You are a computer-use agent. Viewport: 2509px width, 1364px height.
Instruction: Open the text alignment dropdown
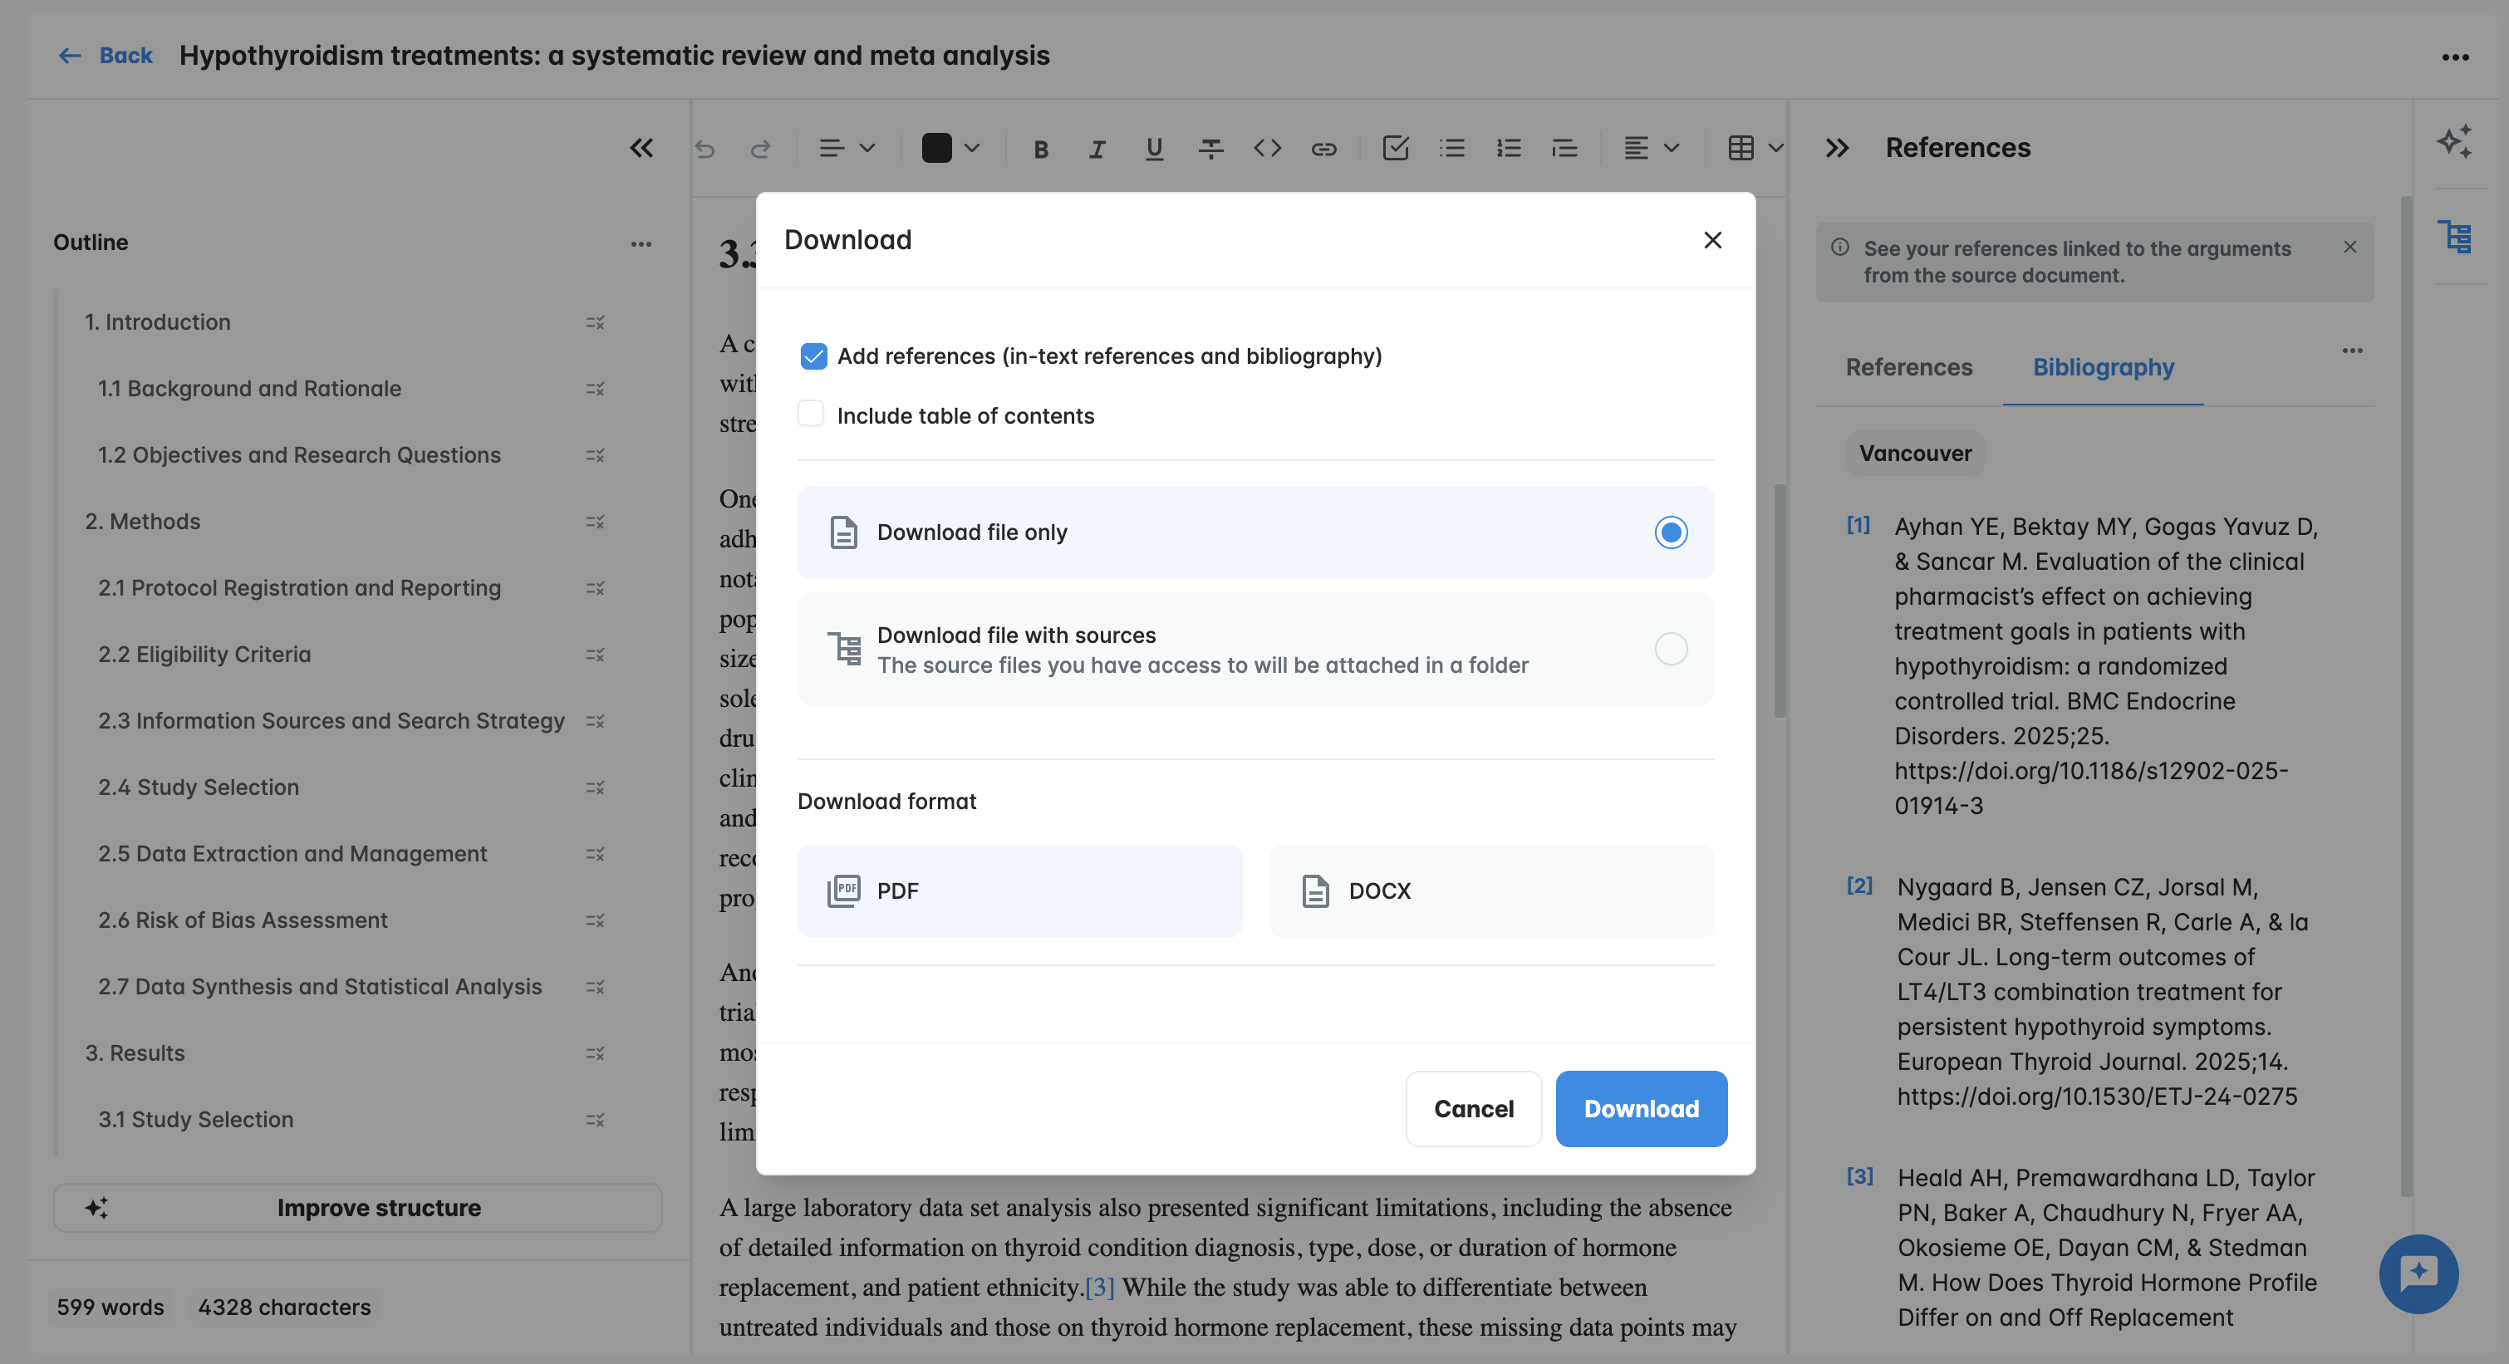[1652, 148]
